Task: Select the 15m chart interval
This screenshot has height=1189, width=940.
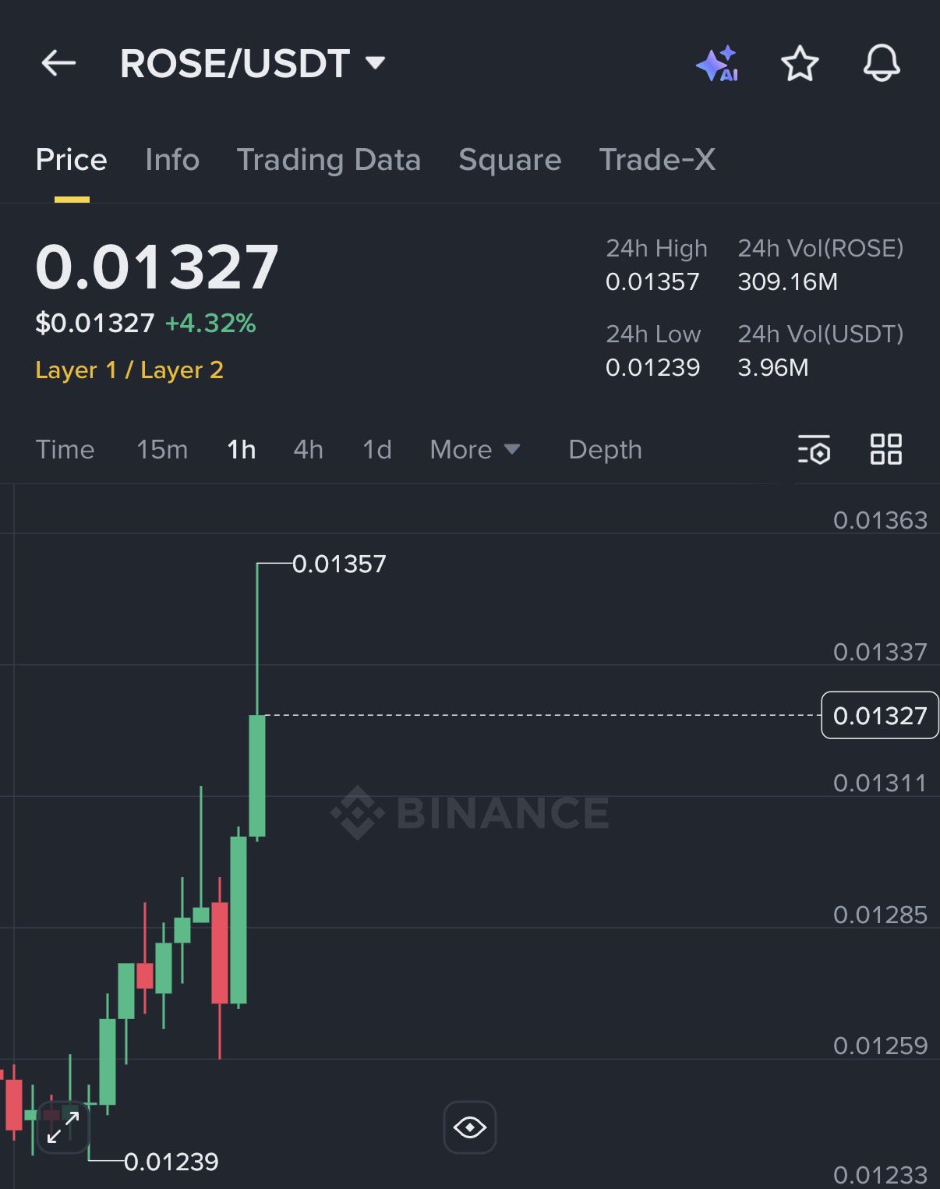Action: [162, 450]
